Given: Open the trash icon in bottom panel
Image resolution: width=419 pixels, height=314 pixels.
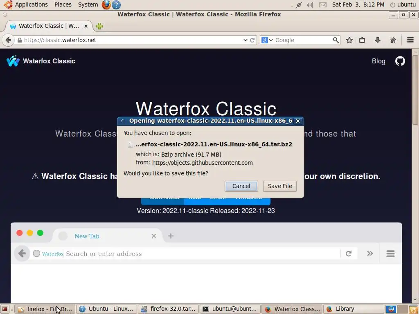Looking at the screenshot, I should point(413,309).
